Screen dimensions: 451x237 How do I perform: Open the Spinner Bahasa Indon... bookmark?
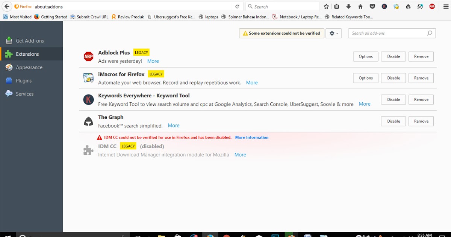pyautogui.click(x=245, y=17)
